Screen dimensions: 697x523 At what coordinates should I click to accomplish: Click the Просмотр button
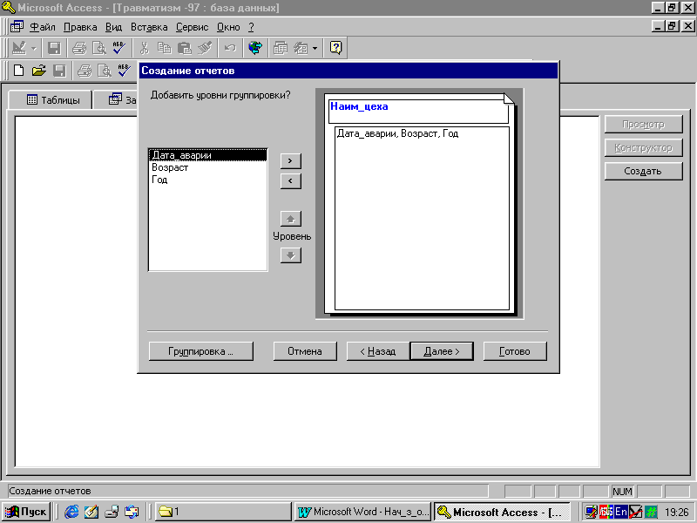tap(643, 125)
